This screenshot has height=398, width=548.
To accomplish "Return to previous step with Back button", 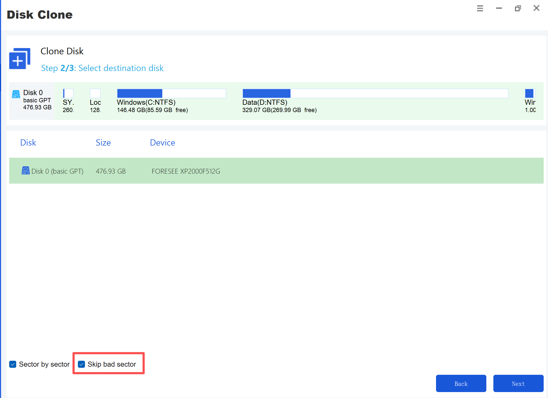I will coord(461,383).
